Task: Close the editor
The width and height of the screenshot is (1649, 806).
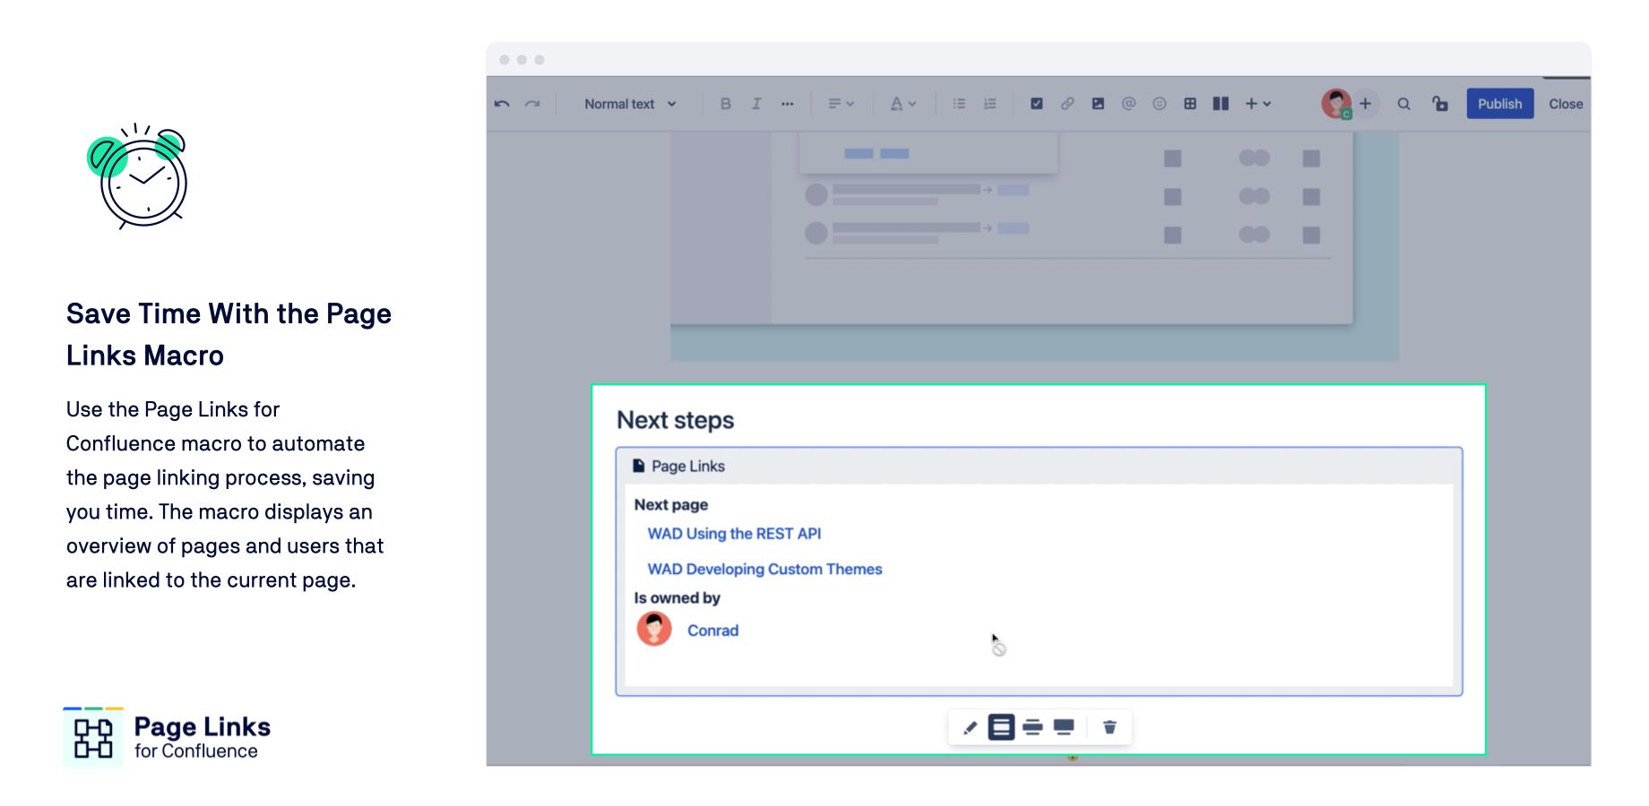Action: point(1566,104)
